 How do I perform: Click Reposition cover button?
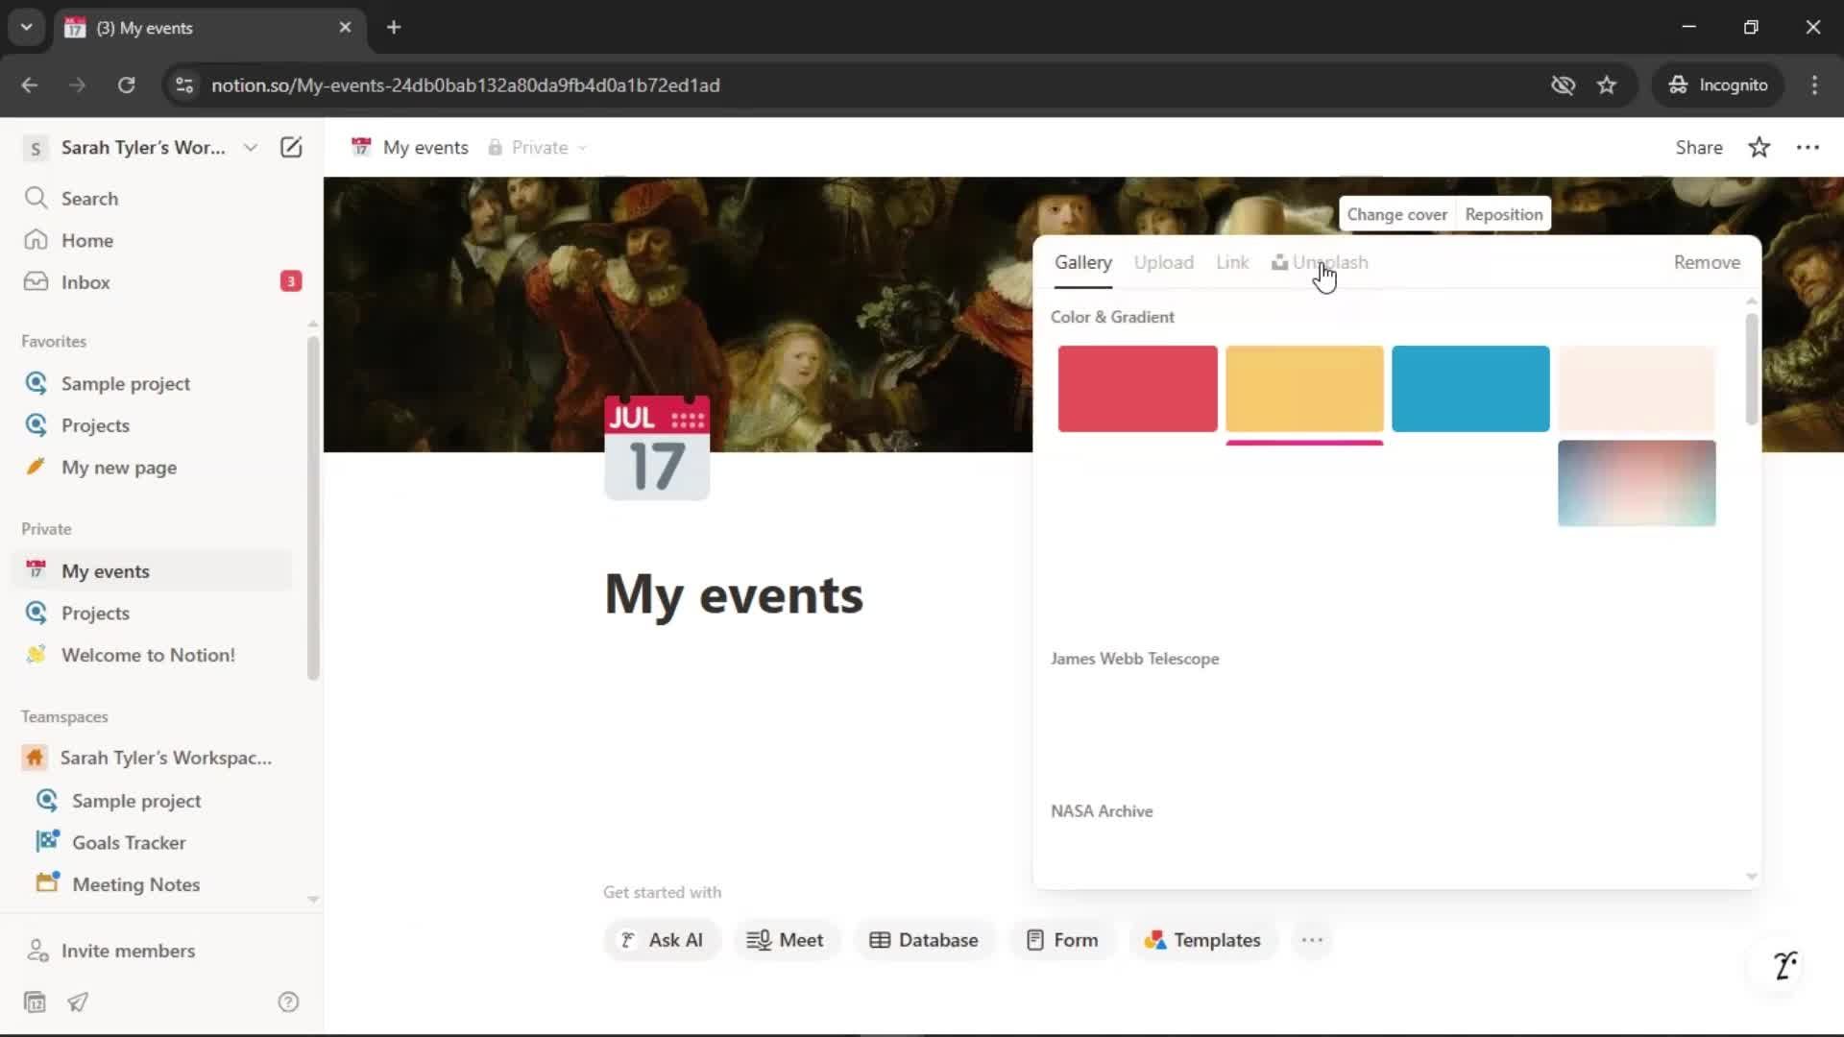click(x=1503, y=214)
